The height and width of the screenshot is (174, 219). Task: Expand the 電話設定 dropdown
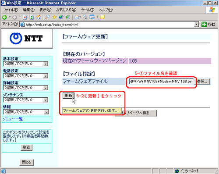(x=46, y=76)
